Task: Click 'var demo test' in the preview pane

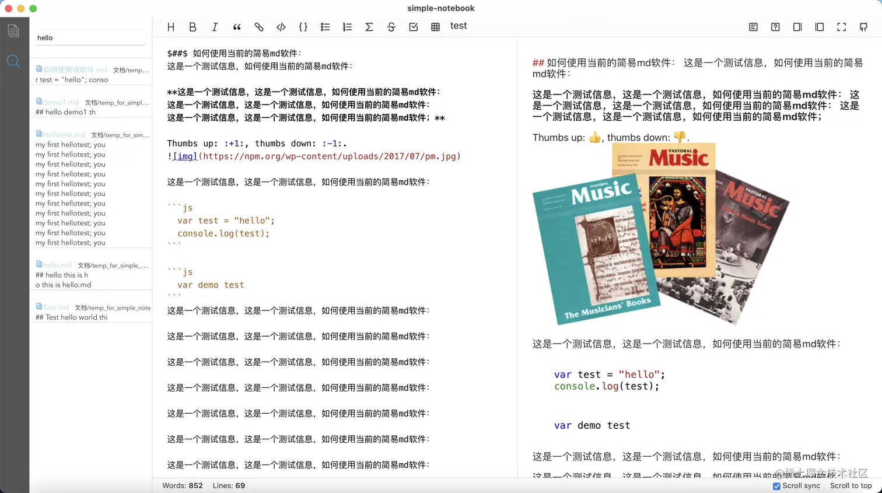Action: (x=592, y=425)
